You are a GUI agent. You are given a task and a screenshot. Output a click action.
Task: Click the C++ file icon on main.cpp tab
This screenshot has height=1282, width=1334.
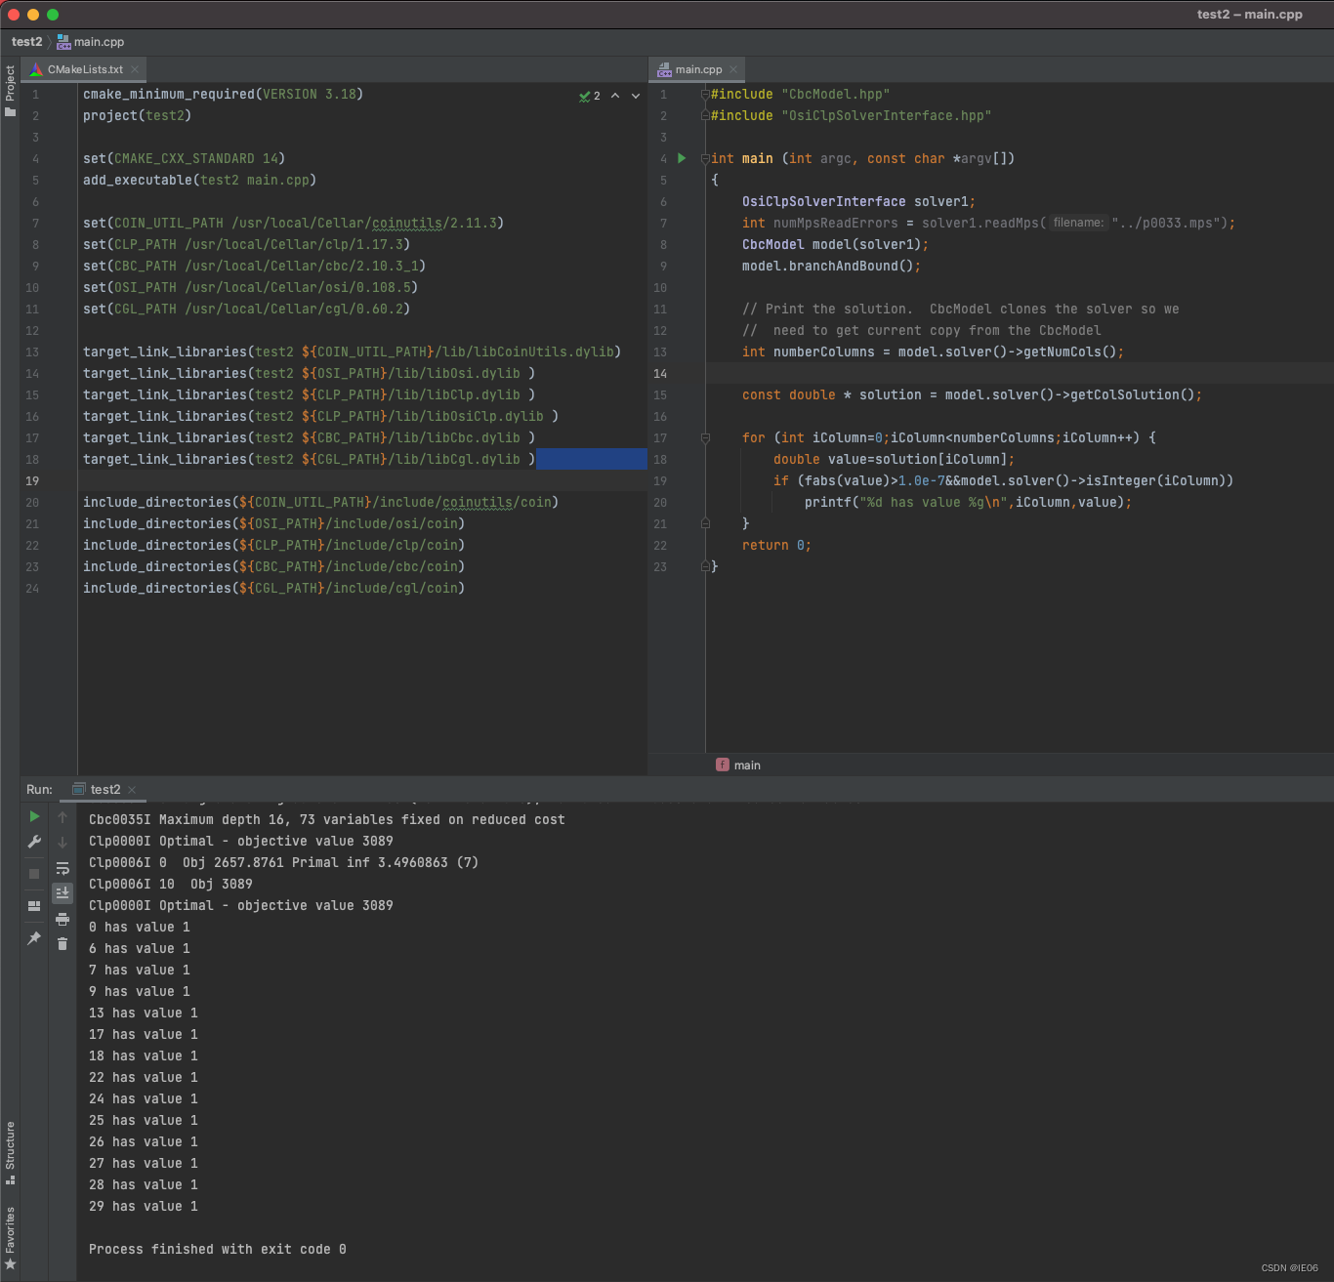664,69
